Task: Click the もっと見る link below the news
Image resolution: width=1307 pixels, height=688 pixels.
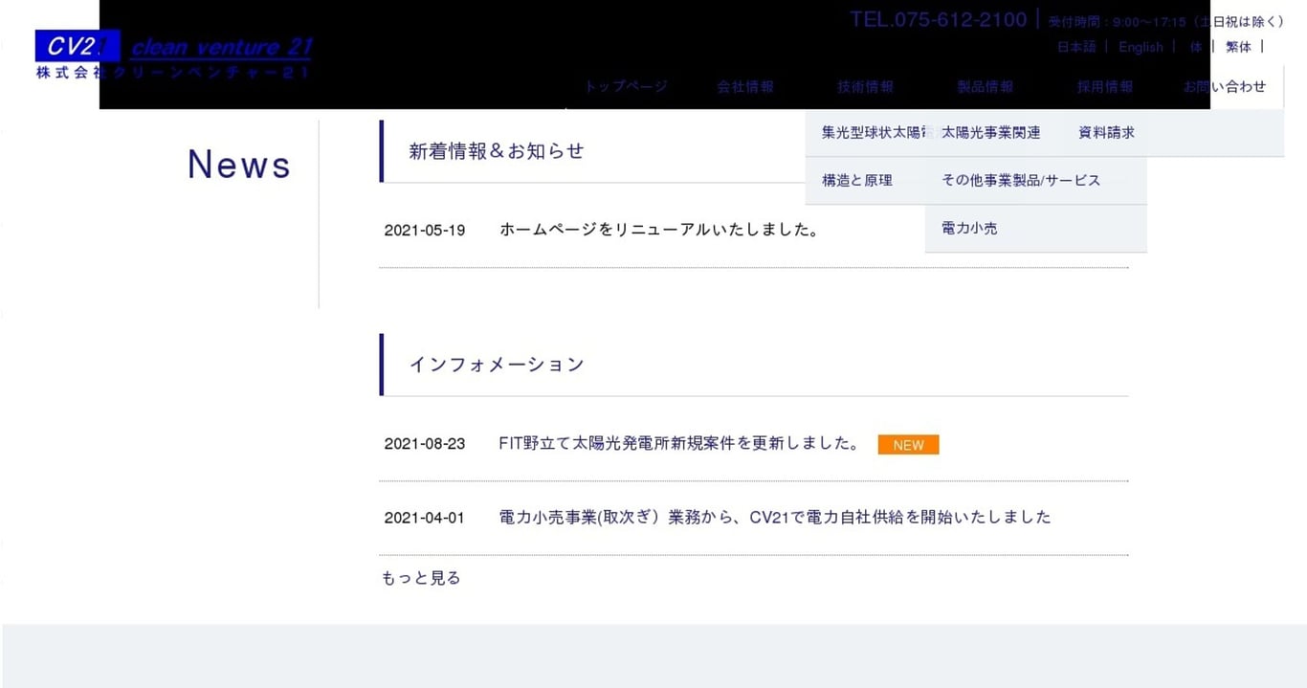Action: pyautogui.click(x=420, y=577)
